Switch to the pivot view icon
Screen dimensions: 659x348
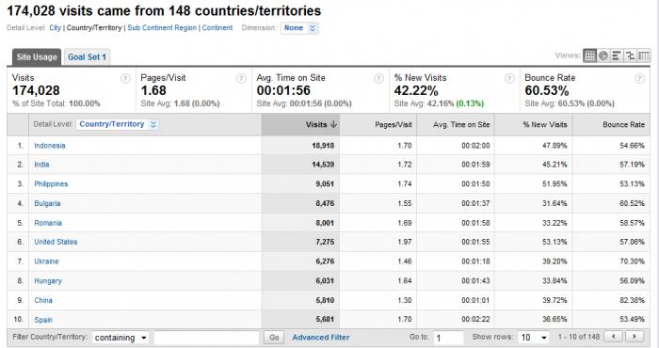pos(643,55)
